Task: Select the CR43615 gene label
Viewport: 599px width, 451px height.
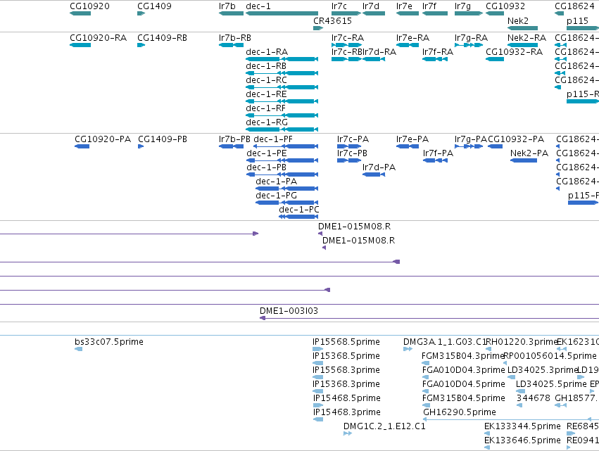Action: 332,21
